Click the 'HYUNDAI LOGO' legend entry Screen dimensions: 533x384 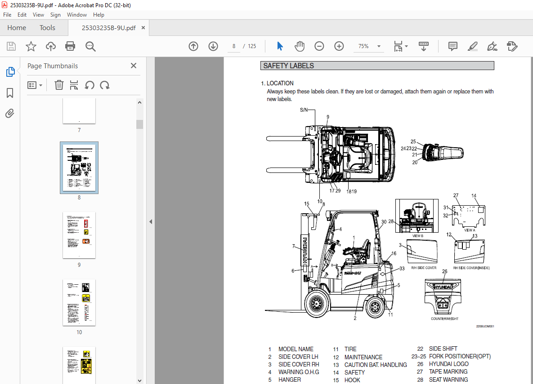pyautogui.click(x=449, y=364)
